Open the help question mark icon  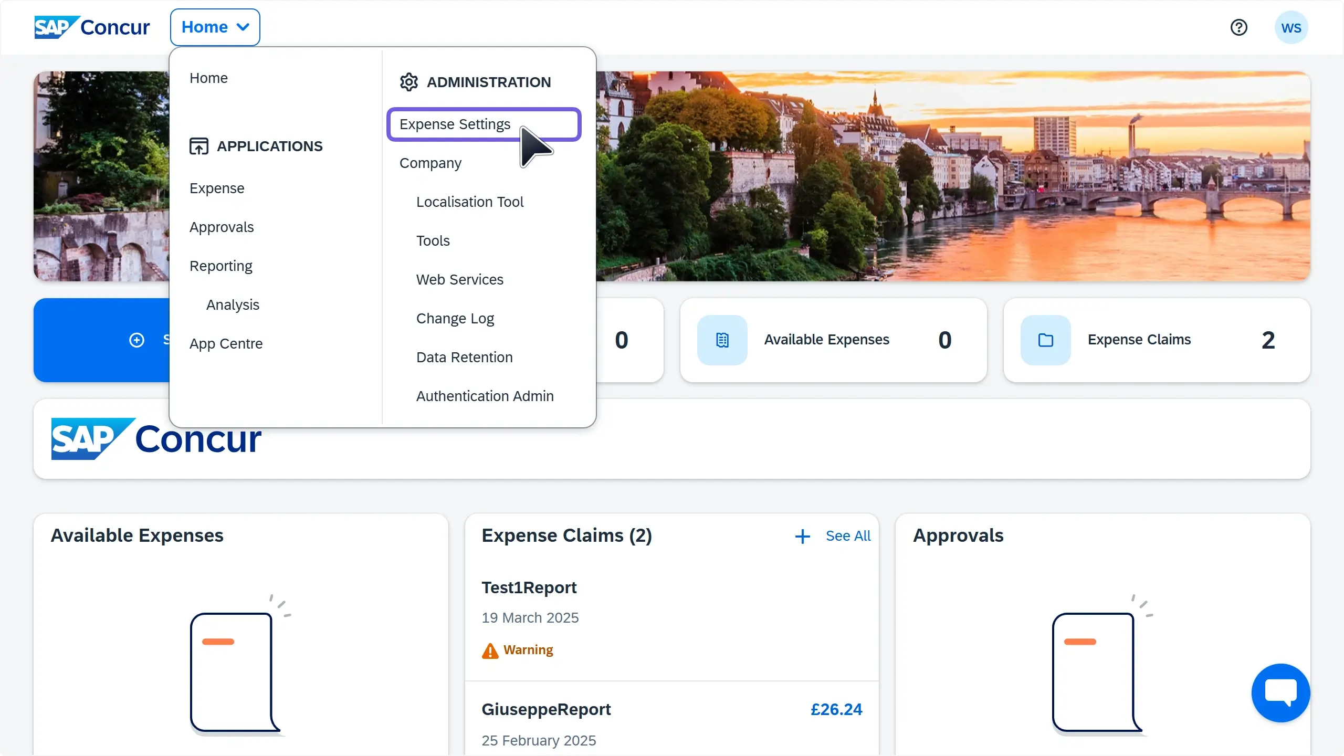coord(1239,27)
